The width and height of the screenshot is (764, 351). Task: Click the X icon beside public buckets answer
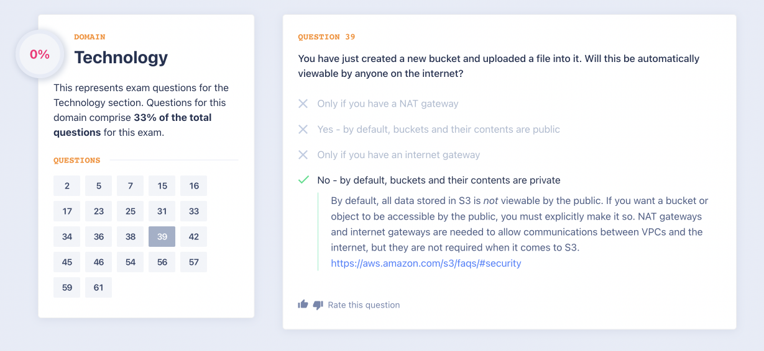(x=303, y=129)
